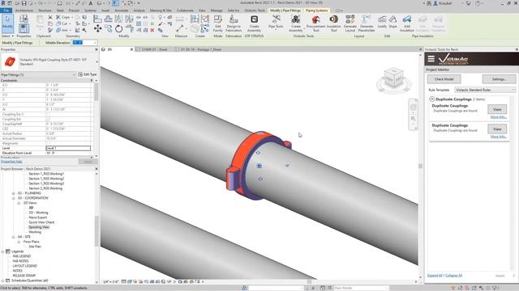This screenshot has width=519, height=291.
Task: Click the Collapse All link
Action: click(x=453, y=276)
